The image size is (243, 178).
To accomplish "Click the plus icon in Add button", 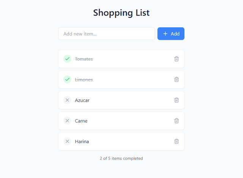I will [165, 34].
